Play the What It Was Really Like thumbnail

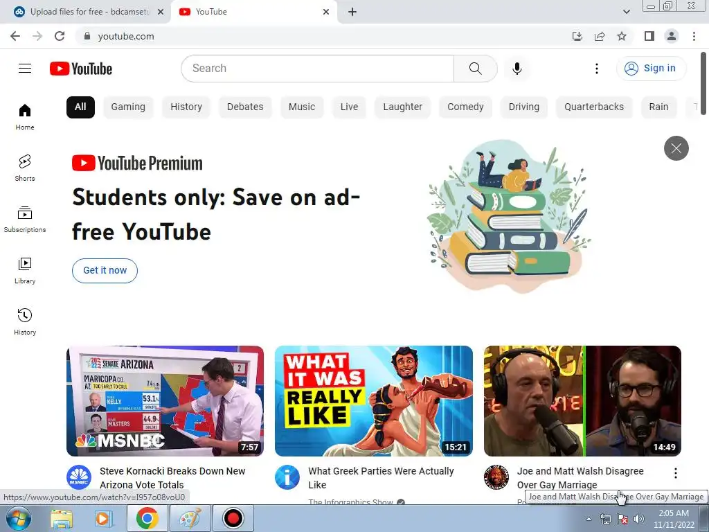pos(373,401)
